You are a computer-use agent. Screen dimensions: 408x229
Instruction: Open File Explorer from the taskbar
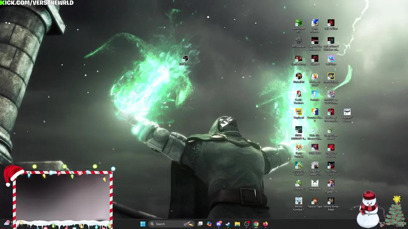click(237, 224)
